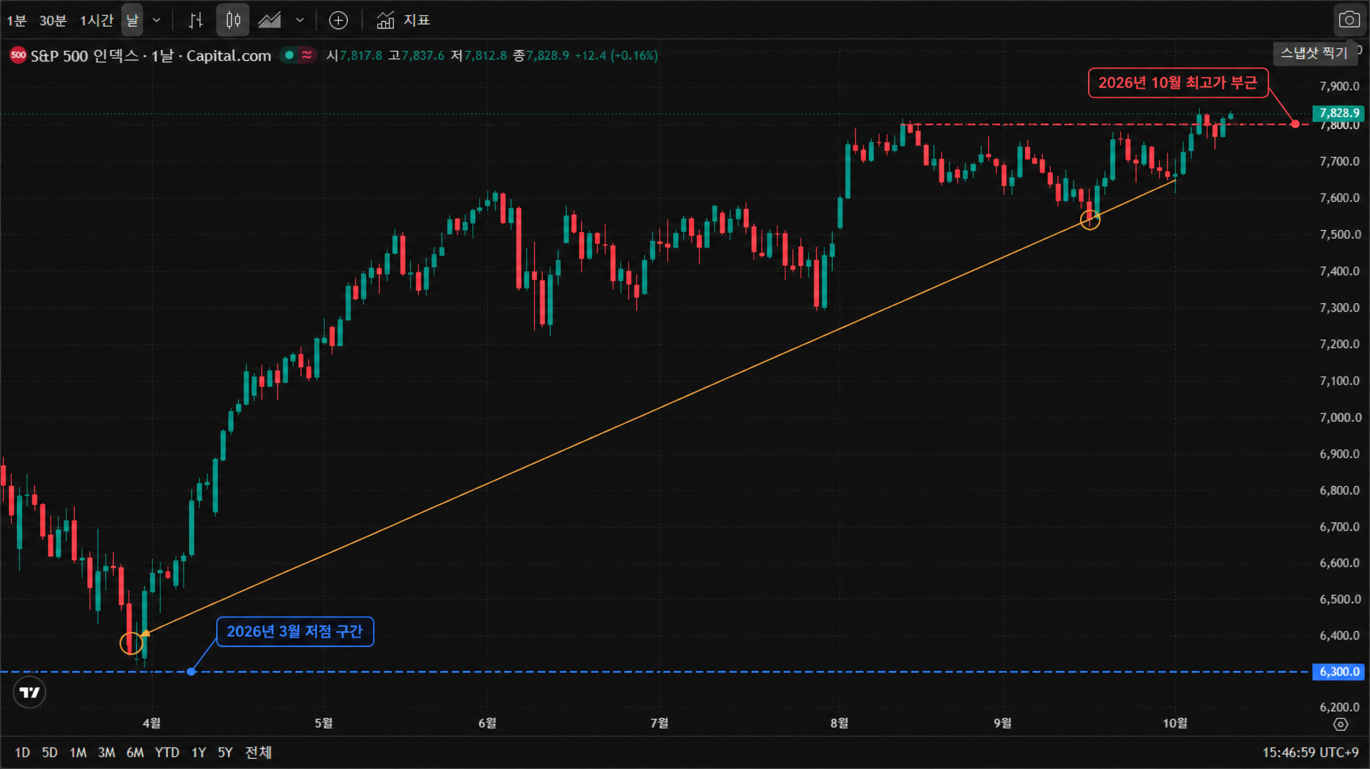Open the 지표 indicators menu
This screenshot has height=769, width=1370.
coord(403,20)
